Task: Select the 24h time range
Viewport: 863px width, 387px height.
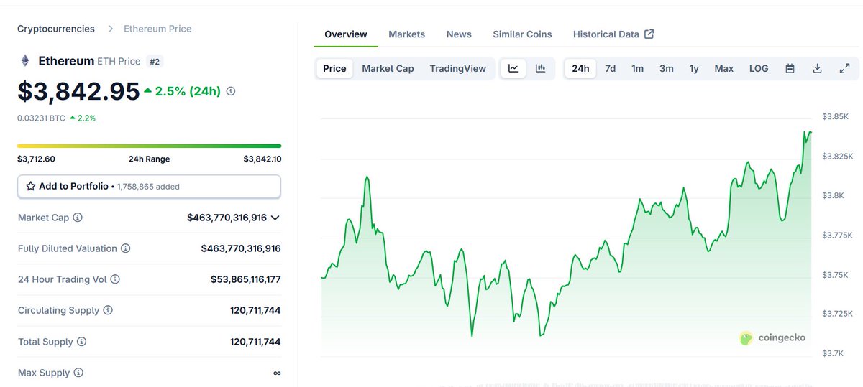Action: [x=580, y=68]
